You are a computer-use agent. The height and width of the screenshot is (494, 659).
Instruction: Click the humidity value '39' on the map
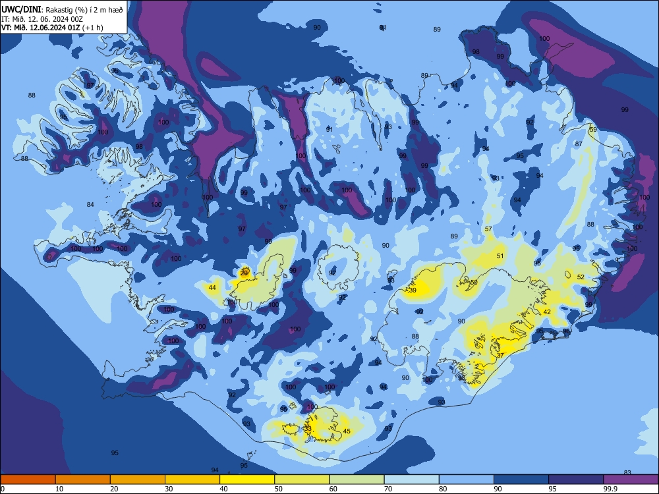[413, 290]
